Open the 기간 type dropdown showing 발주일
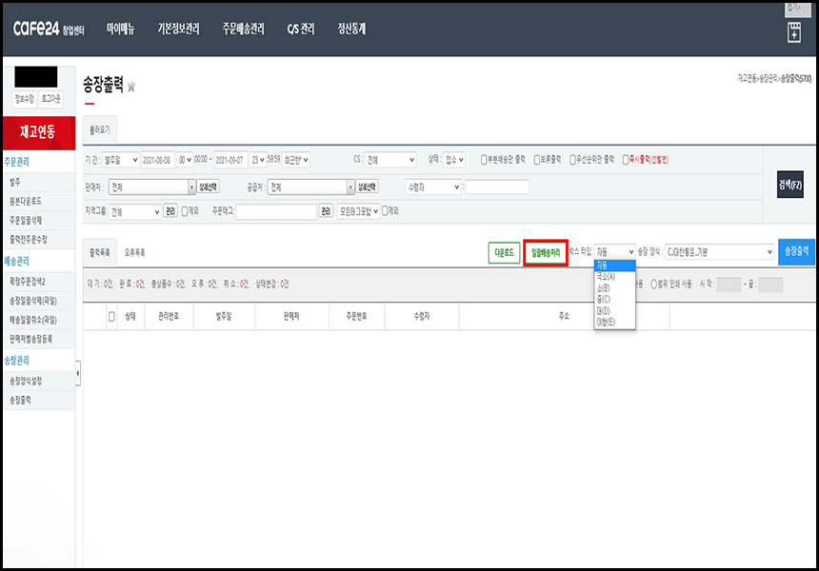 coord(121,160)
